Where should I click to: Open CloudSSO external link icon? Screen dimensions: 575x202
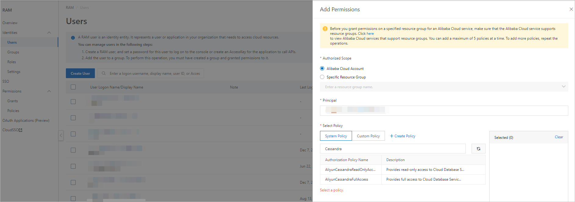pyautogui.click(x=21, y=130)
